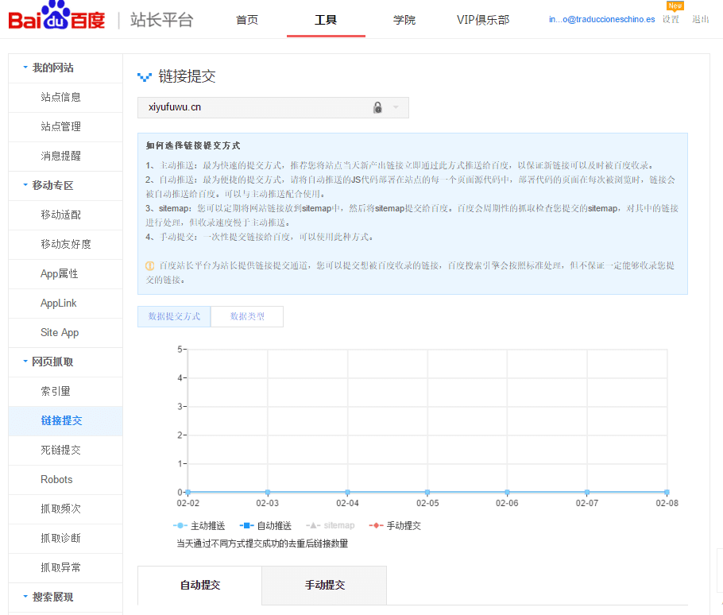The width and height of the screenshot is (723, 615).
Task: Select 链接提交 in sidebar
Action: [65, 421]
